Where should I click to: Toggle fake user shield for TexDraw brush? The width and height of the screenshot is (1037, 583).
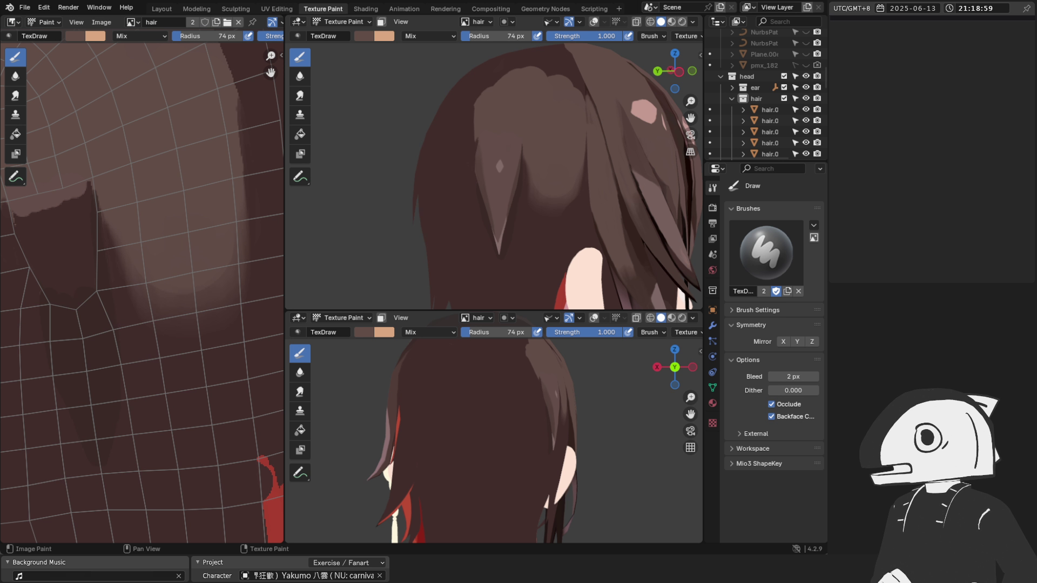[776, 291]
